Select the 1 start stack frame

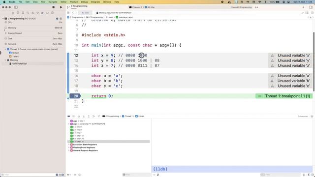pos(14,57)
